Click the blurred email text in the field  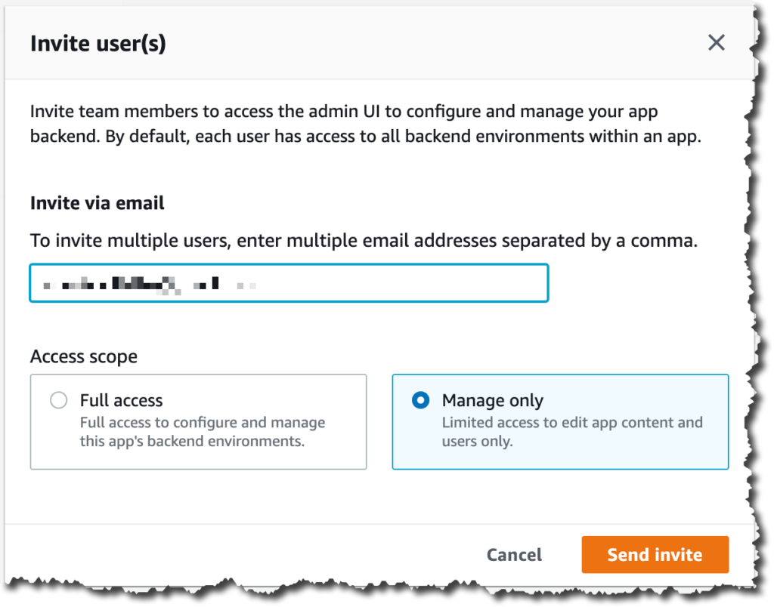[149, 285]
